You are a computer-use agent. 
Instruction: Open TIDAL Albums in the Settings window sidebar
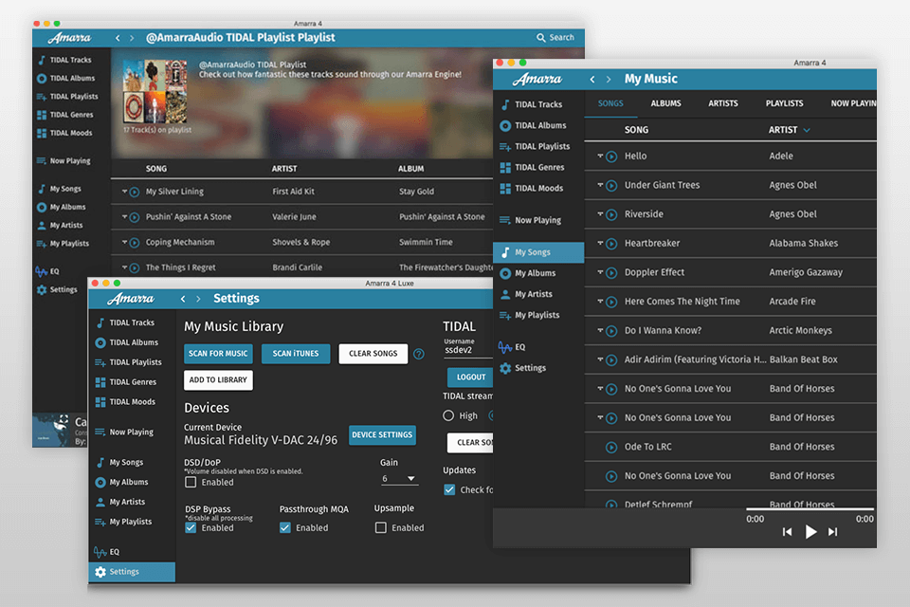tap(126, 342)
